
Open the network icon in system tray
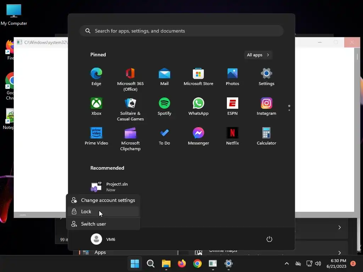[x=309, y=263]
